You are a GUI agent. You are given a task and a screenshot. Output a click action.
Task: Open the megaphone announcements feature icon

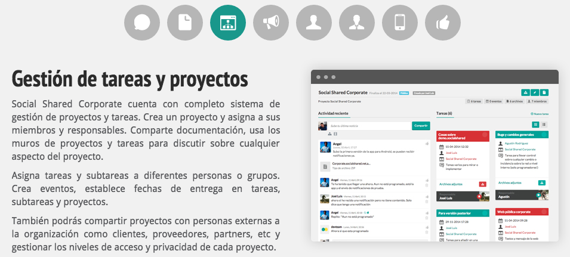271,23
